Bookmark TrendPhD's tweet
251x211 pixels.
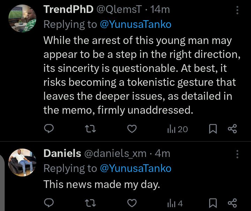tap(212, 129)
